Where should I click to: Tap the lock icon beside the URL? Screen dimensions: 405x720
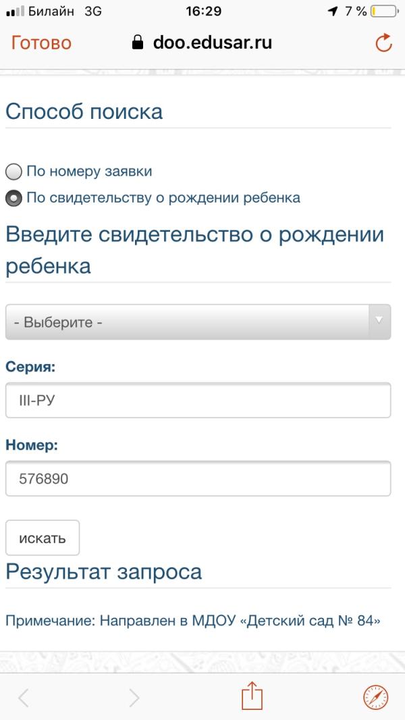coord(138,43)
